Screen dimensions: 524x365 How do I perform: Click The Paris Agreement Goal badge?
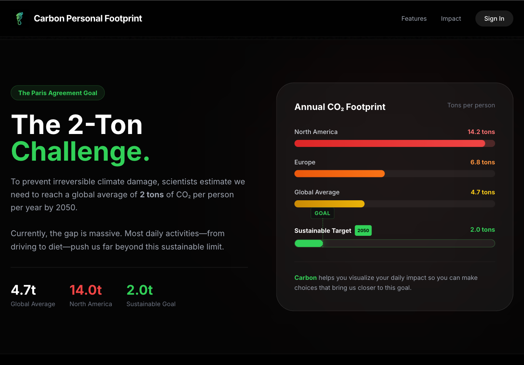(x=58, y=93)
